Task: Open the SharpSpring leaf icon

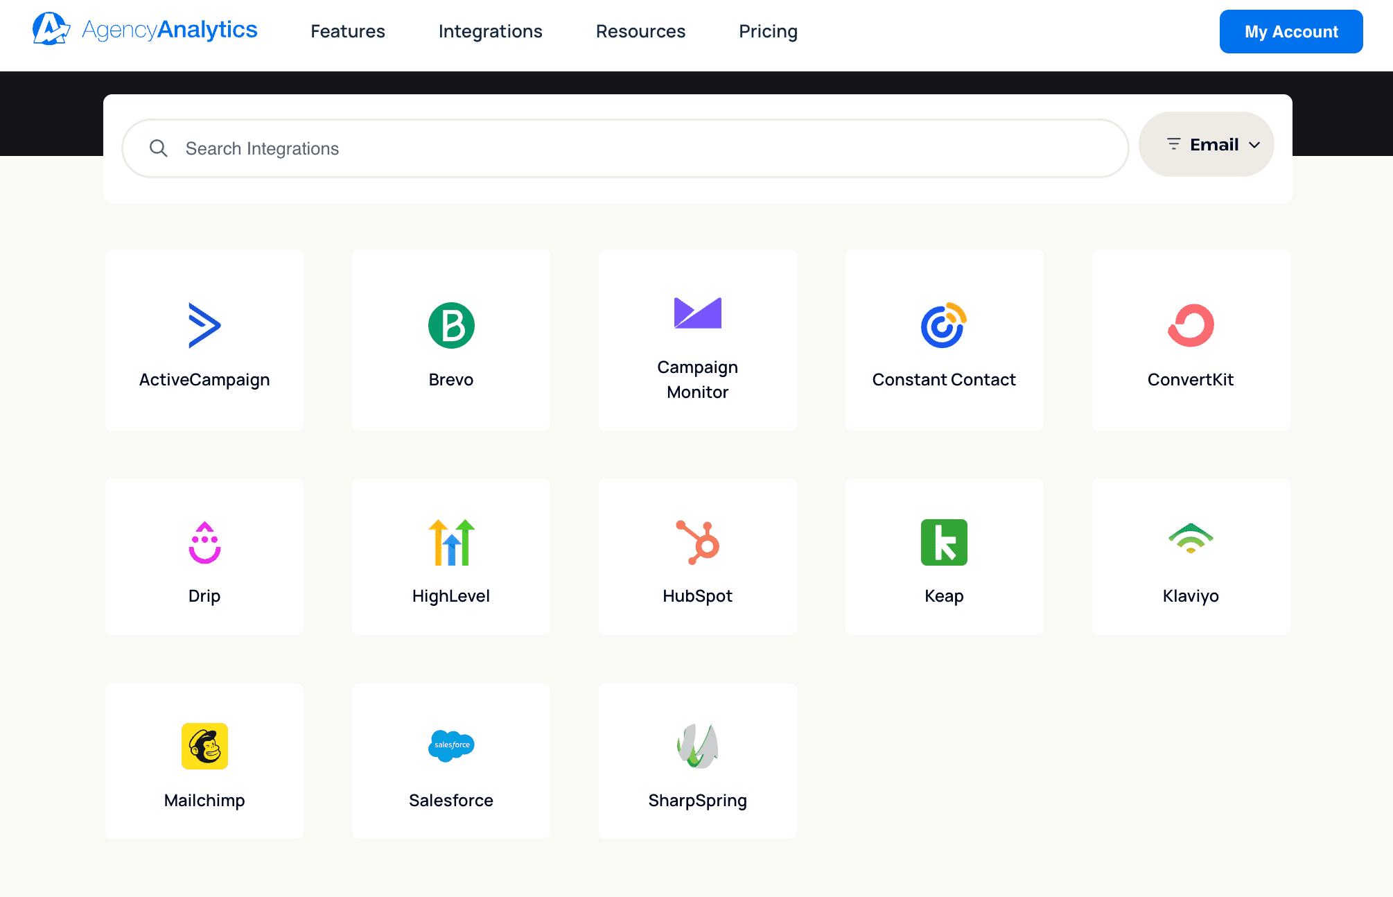Action: 697,746
